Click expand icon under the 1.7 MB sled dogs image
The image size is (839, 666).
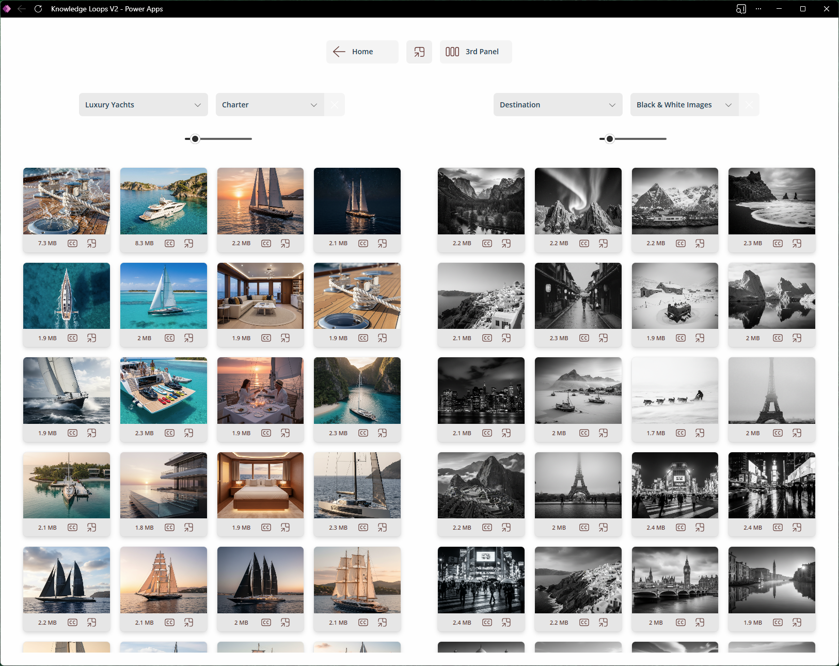700,433
